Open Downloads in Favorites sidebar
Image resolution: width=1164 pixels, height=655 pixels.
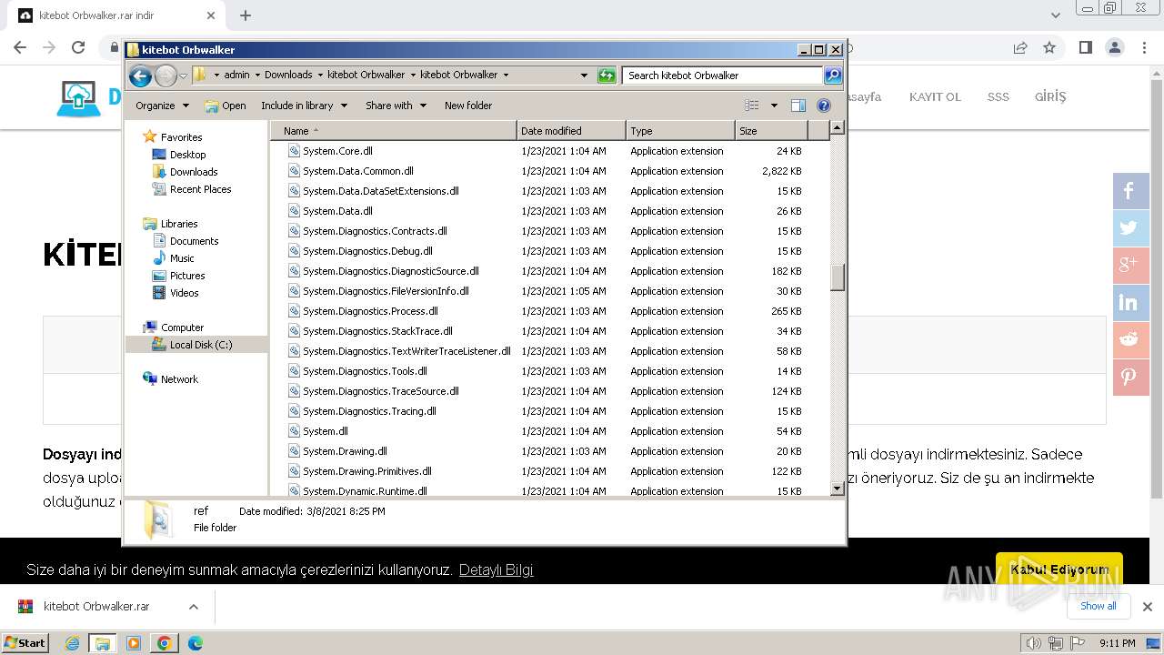click(194, 172)
